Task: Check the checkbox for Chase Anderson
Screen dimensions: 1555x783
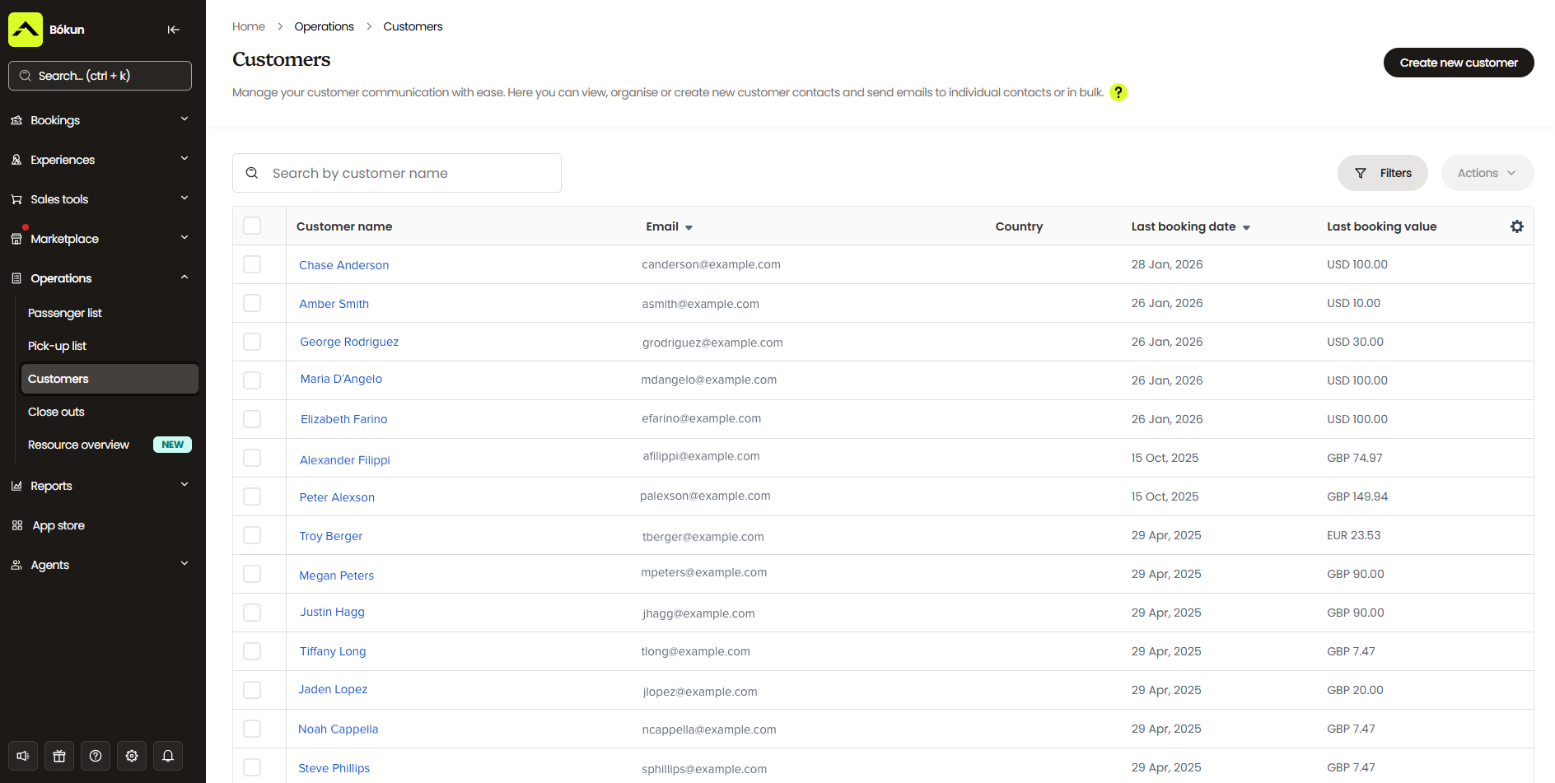Action: [x=252, y=264]
